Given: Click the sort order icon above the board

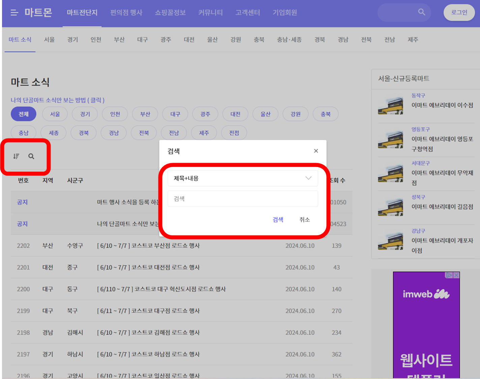Looking at the screenshot, I should pos(16,156).
